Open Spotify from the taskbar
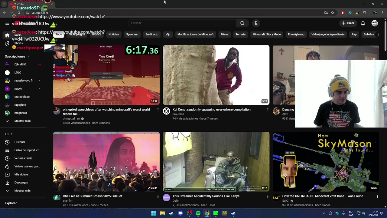The height and width of the screenshot is (218, 387). 198,213
